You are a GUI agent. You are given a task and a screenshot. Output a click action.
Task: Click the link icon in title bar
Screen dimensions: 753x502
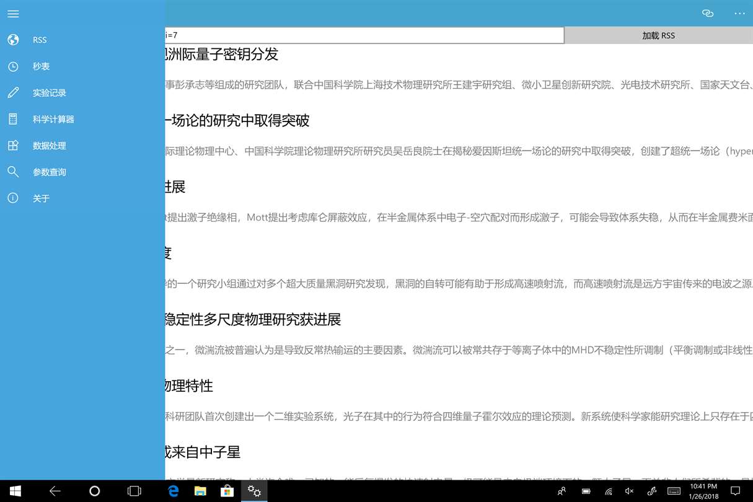tap(708, 13)
